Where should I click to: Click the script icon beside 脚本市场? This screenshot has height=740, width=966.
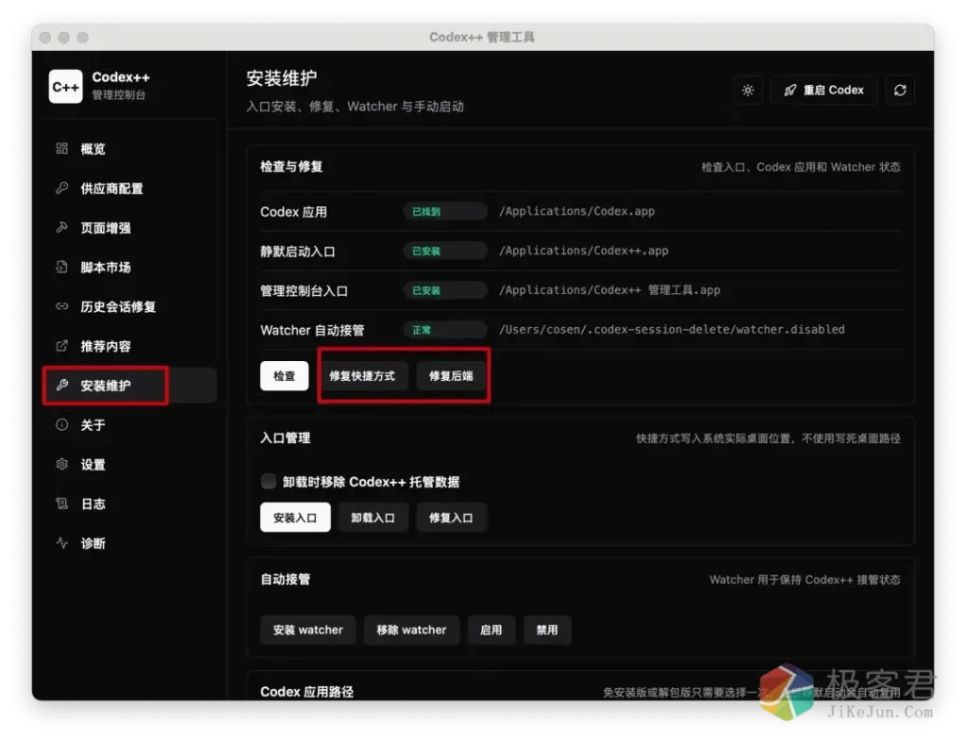(61, 267)
